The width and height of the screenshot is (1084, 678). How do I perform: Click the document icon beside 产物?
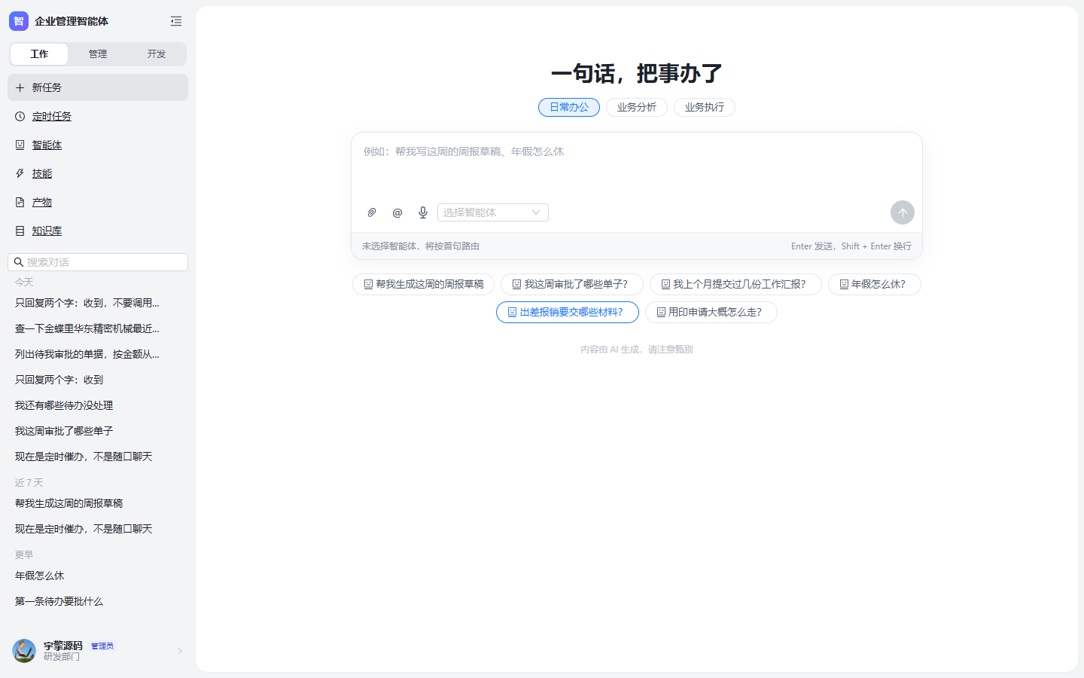[x=20, y=202]
